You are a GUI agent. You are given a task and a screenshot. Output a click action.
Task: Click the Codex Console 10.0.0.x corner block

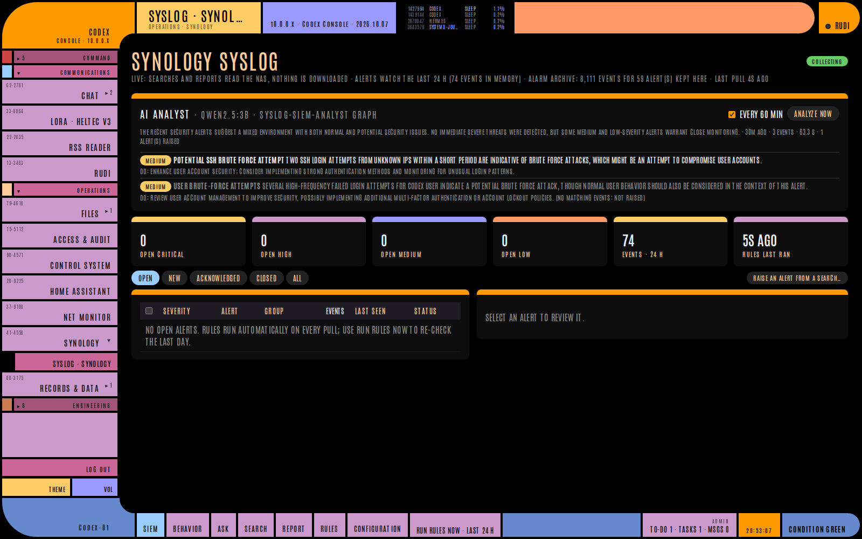point(67,25)
